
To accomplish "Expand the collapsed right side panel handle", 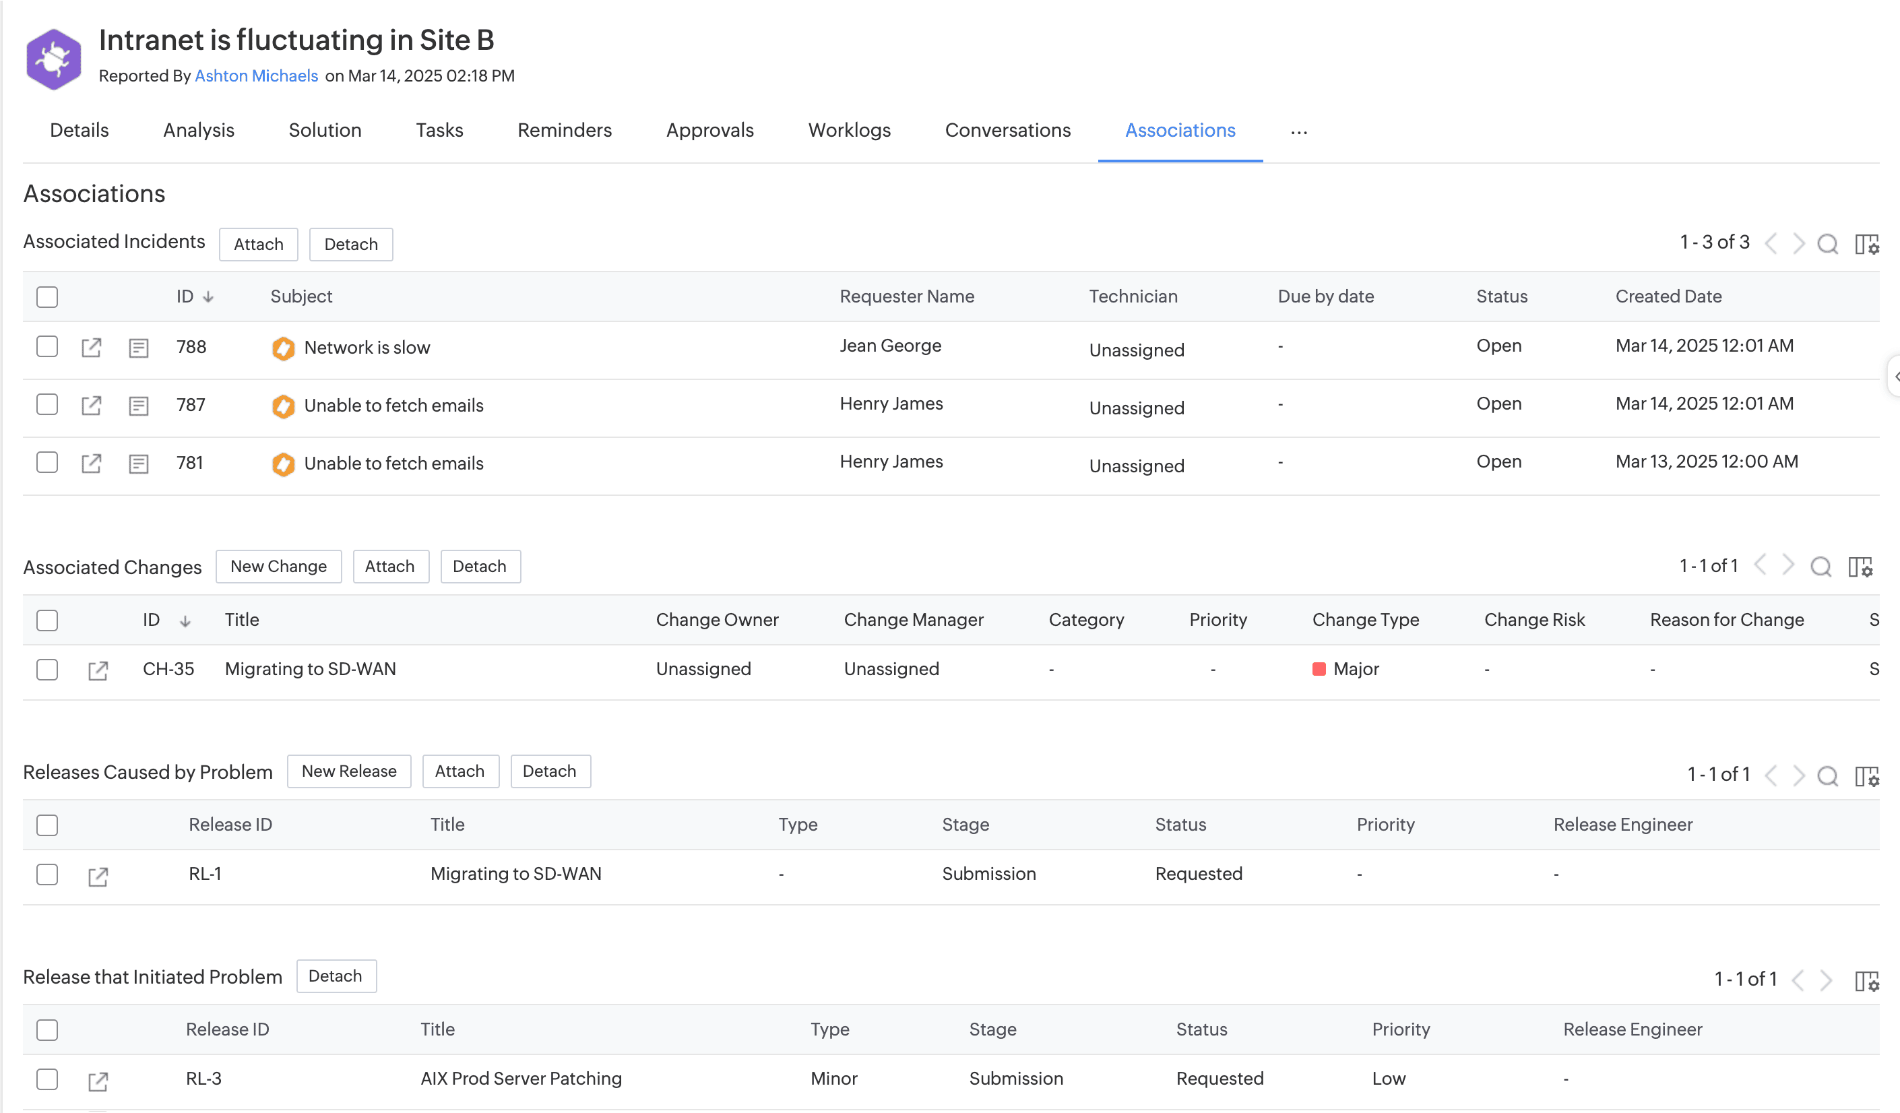I will pyautogui.click(x=1894, y=377).
